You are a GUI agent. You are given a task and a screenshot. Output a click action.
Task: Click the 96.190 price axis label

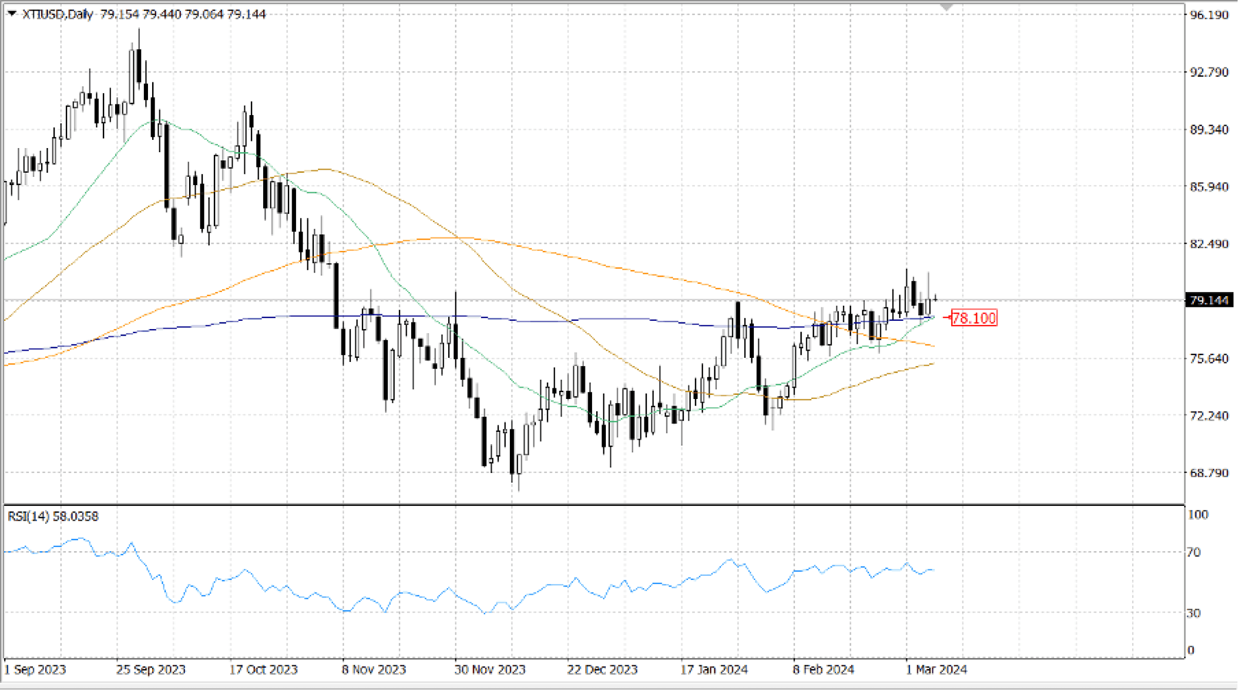pyautogui.click(x=1209, y=15)
